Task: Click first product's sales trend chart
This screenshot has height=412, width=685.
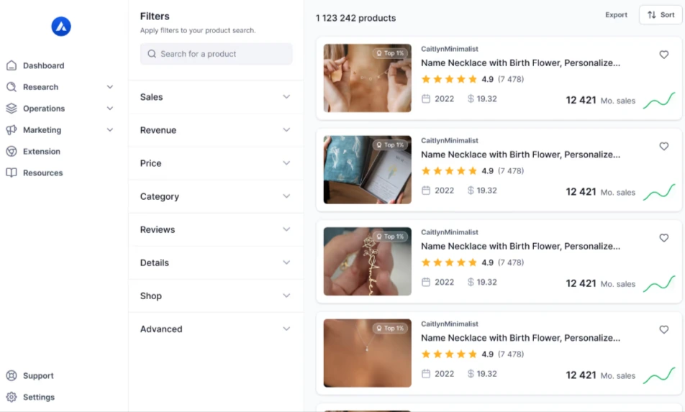Action: tap(658, 101)
